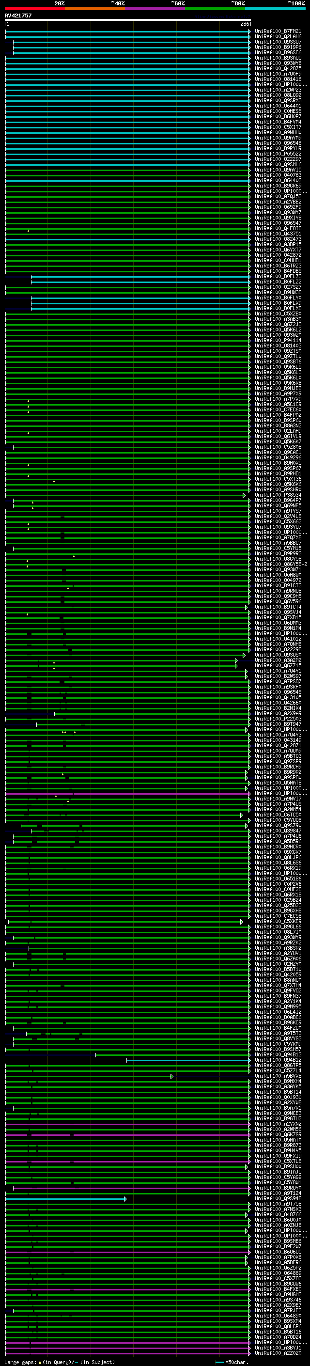Select UniRef100_A7QJ52 in the list
The width and height of the screenshot is (310, 1366).
point(278,196)
